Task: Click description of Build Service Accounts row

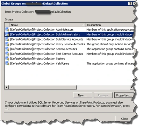Action: [110, 39]
